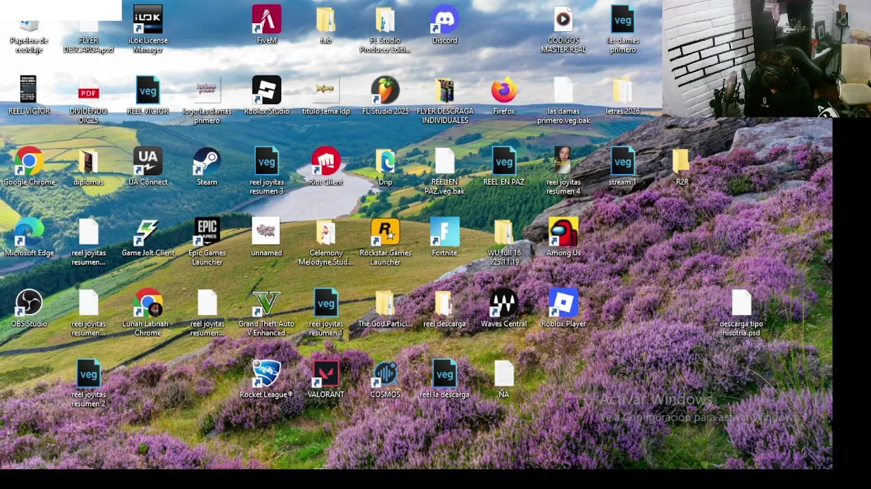This screenshot has width=871, height=489.
Task: Select the las damas primero veg file
Action: [x=622, y=20]
